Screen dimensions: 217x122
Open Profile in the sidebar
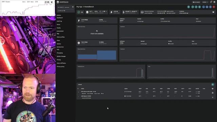click(59, 28)
